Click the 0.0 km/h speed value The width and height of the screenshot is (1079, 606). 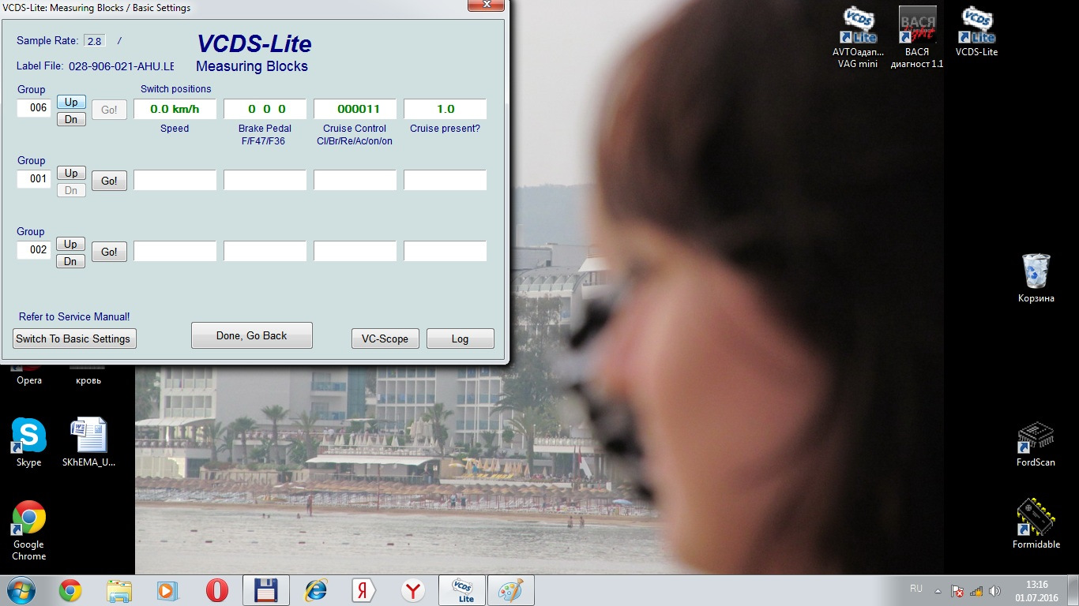(175, 109)
